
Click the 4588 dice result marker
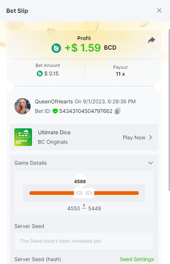click(x=80, y=181)
